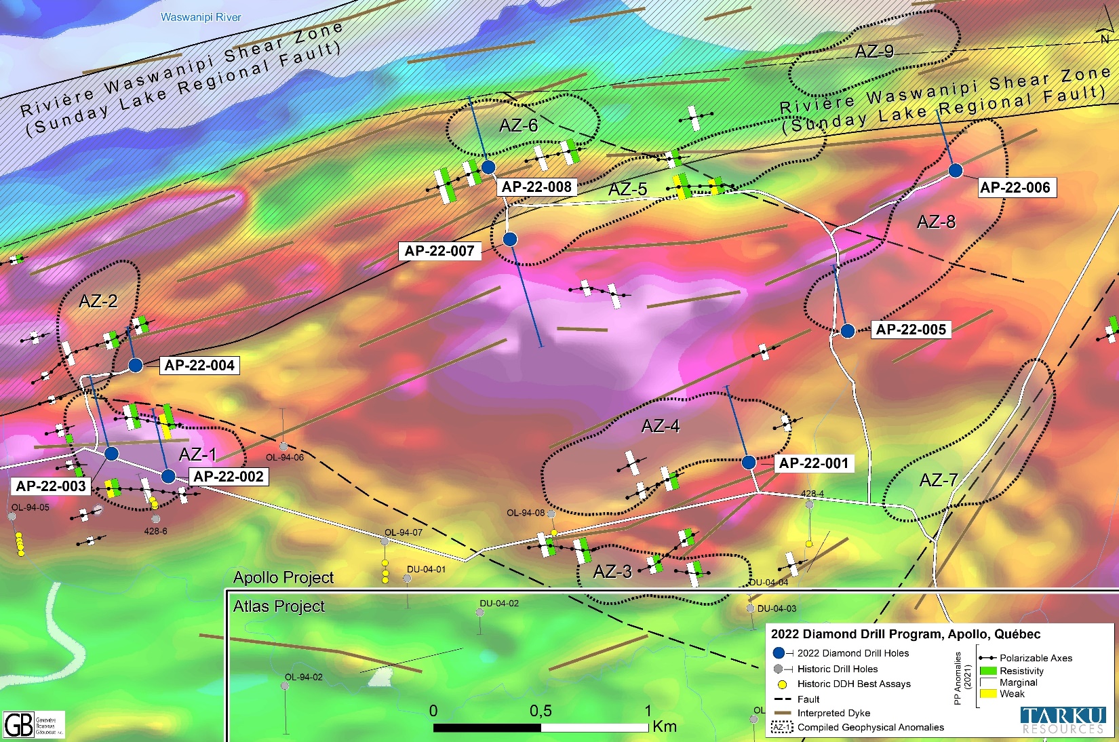Click the grey OL-94-06 historic drill hole
Viewport: 1119px width, 742px height.
[x=283, y=446]
